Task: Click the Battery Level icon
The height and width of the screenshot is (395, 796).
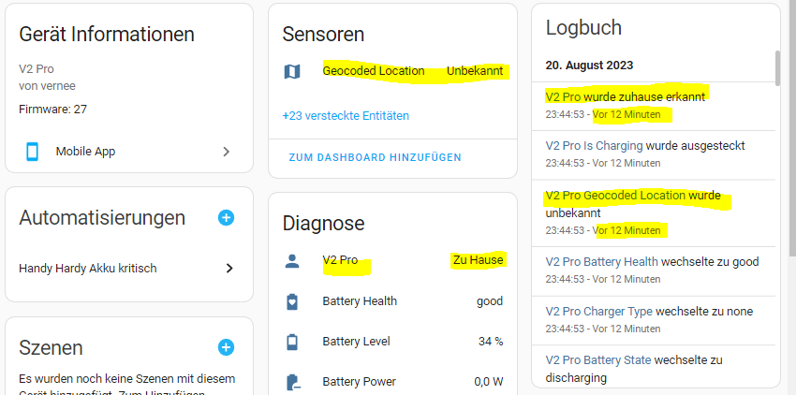Action: coord(292,342)
